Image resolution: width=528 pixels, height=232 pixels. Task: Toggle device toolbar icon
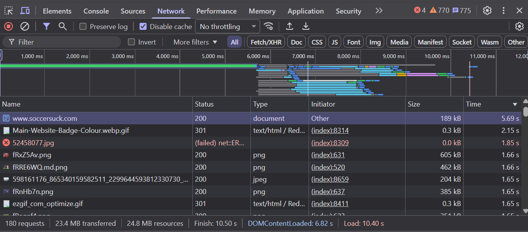click(x=25, y=11)
